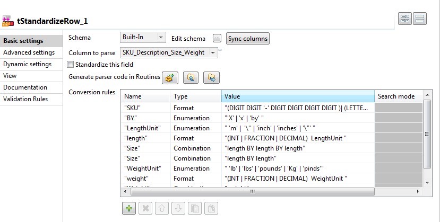Screen dimensions: 440x222
Task: Click the move rule up arrow icon
Action: [x=160, y=209]
